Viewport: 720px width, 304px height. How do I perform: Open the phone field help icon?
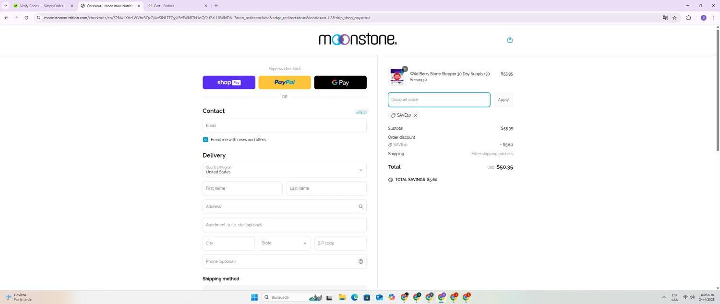click(x=360, y=262)
